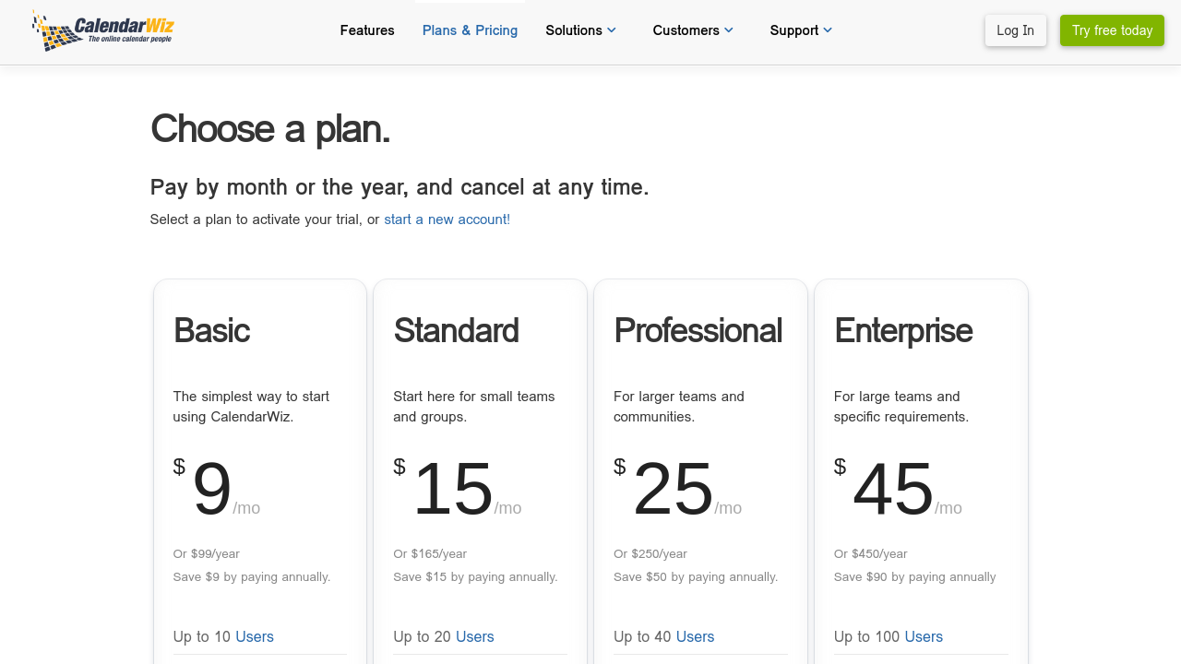This screenshot has height=664, width=1181.
Task: Open Users link in Professional plan
Action: click(695, 636)
